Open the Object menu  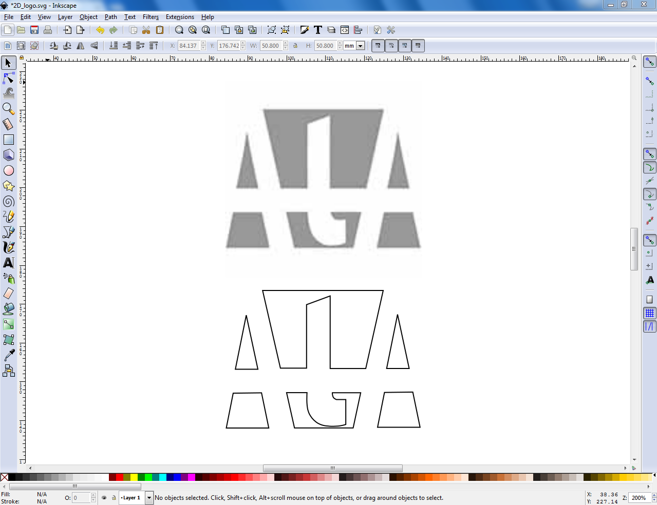tap(88, 17)
